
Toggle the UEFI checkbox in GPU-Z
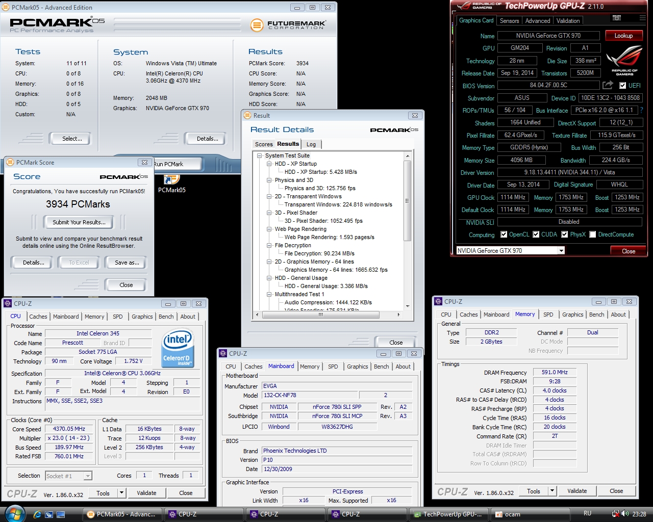click(622, 86)
